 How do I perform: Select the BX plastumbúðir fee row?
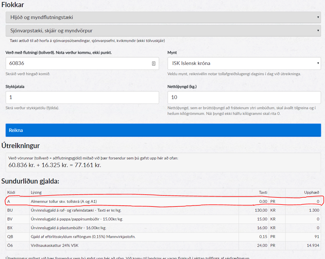coord(134,228)
